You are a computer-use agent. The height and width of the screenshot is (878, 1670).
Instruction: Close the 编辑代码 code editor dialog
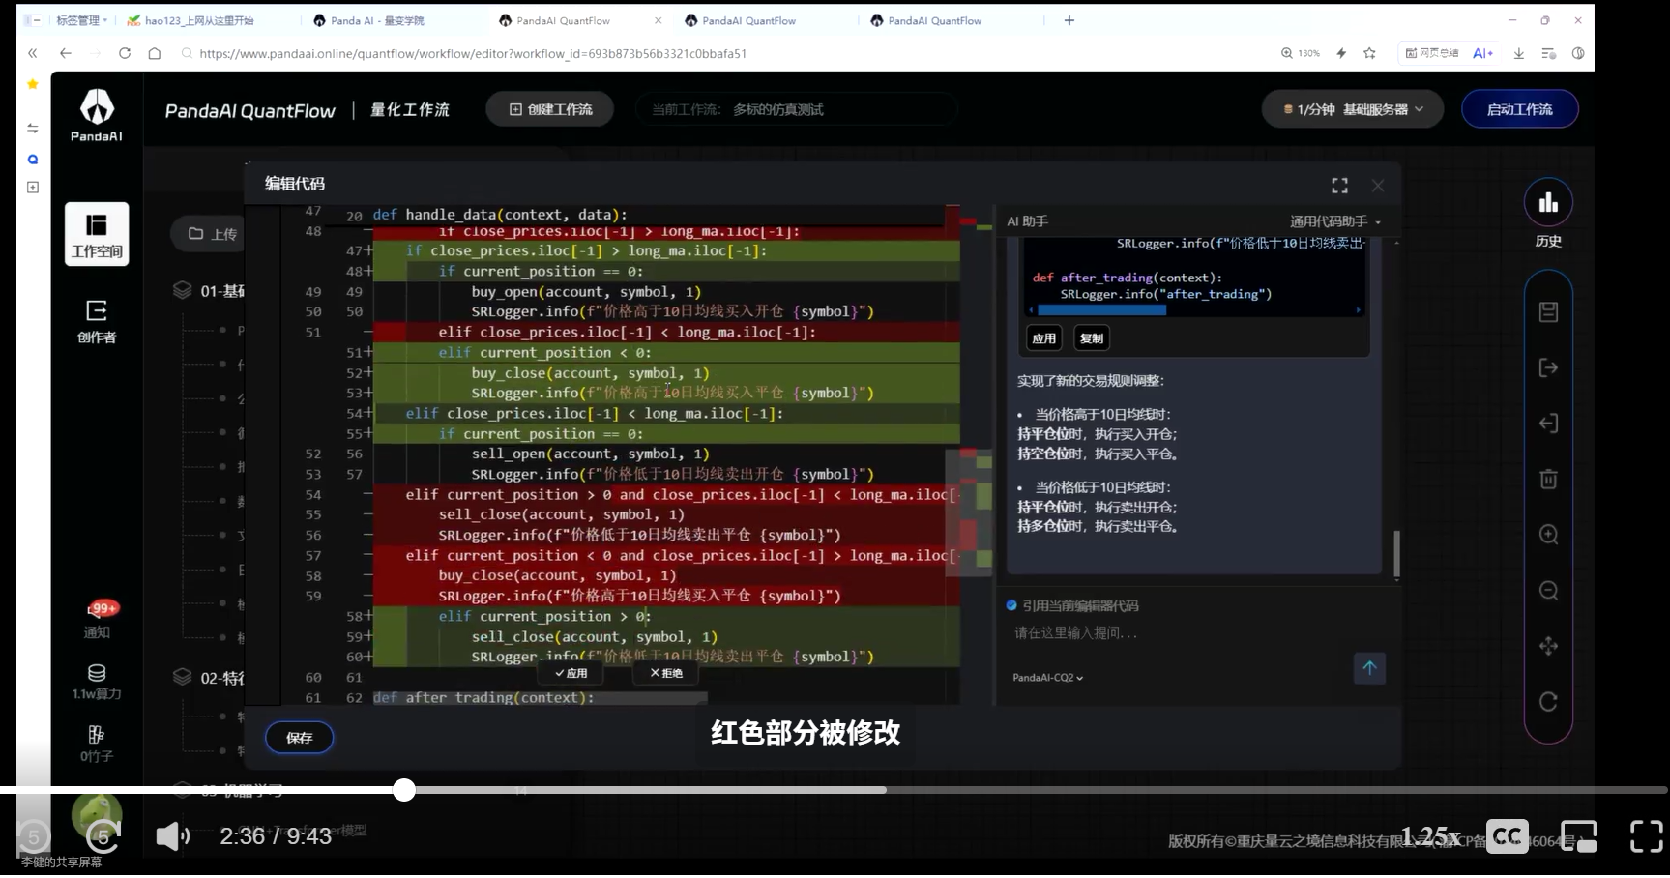(x=1378, y=185)
